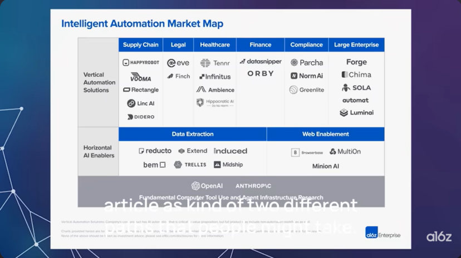Screen dimensions: 461x258
Task: Click the Didero logo
Action: (141, 117)
